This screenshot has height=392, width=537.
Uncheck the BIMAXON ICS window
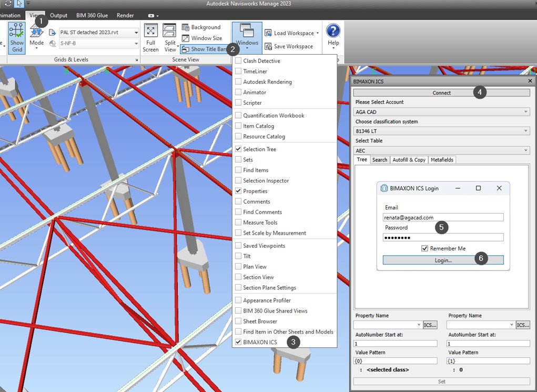(x=238, y=342)
